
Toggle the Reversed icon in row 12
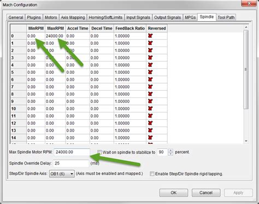150,123
